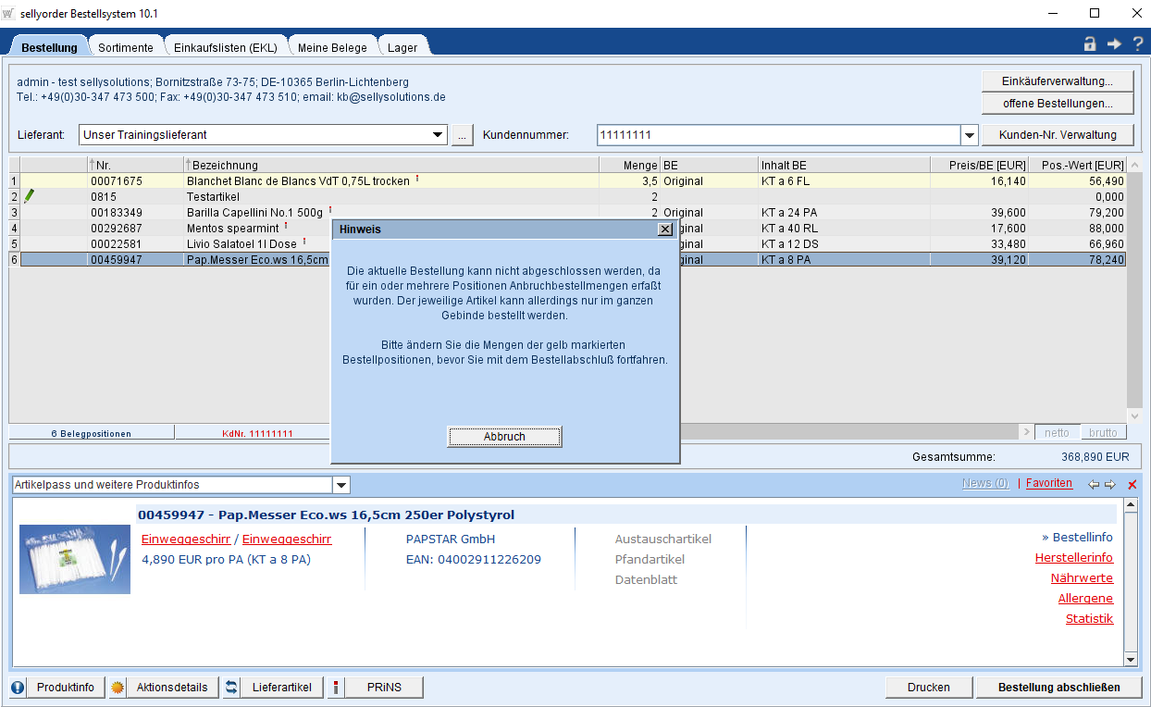Switch price display to netto
1151x707 pixels.
pyautogui.click(x=1057, y=432)
